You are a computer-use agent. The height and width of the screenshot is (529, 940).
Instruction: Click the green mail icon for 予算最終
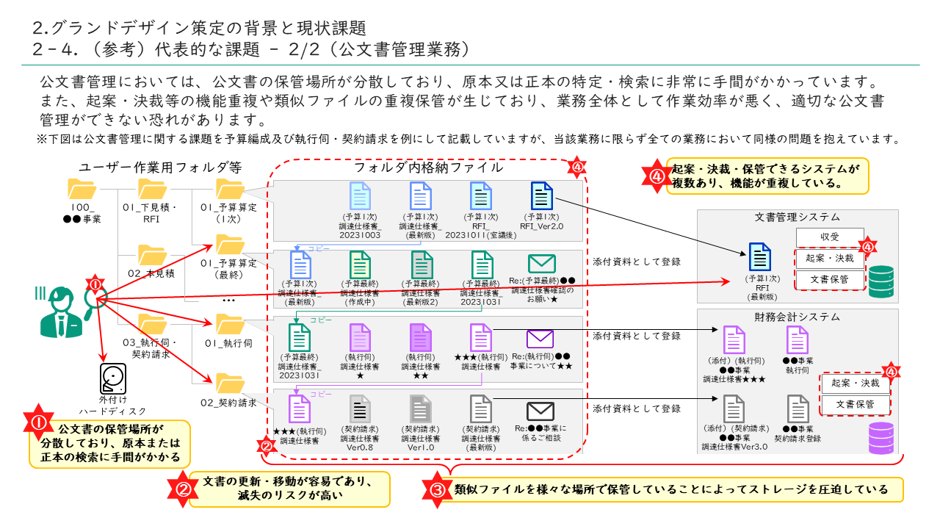(x=541, y=264)
